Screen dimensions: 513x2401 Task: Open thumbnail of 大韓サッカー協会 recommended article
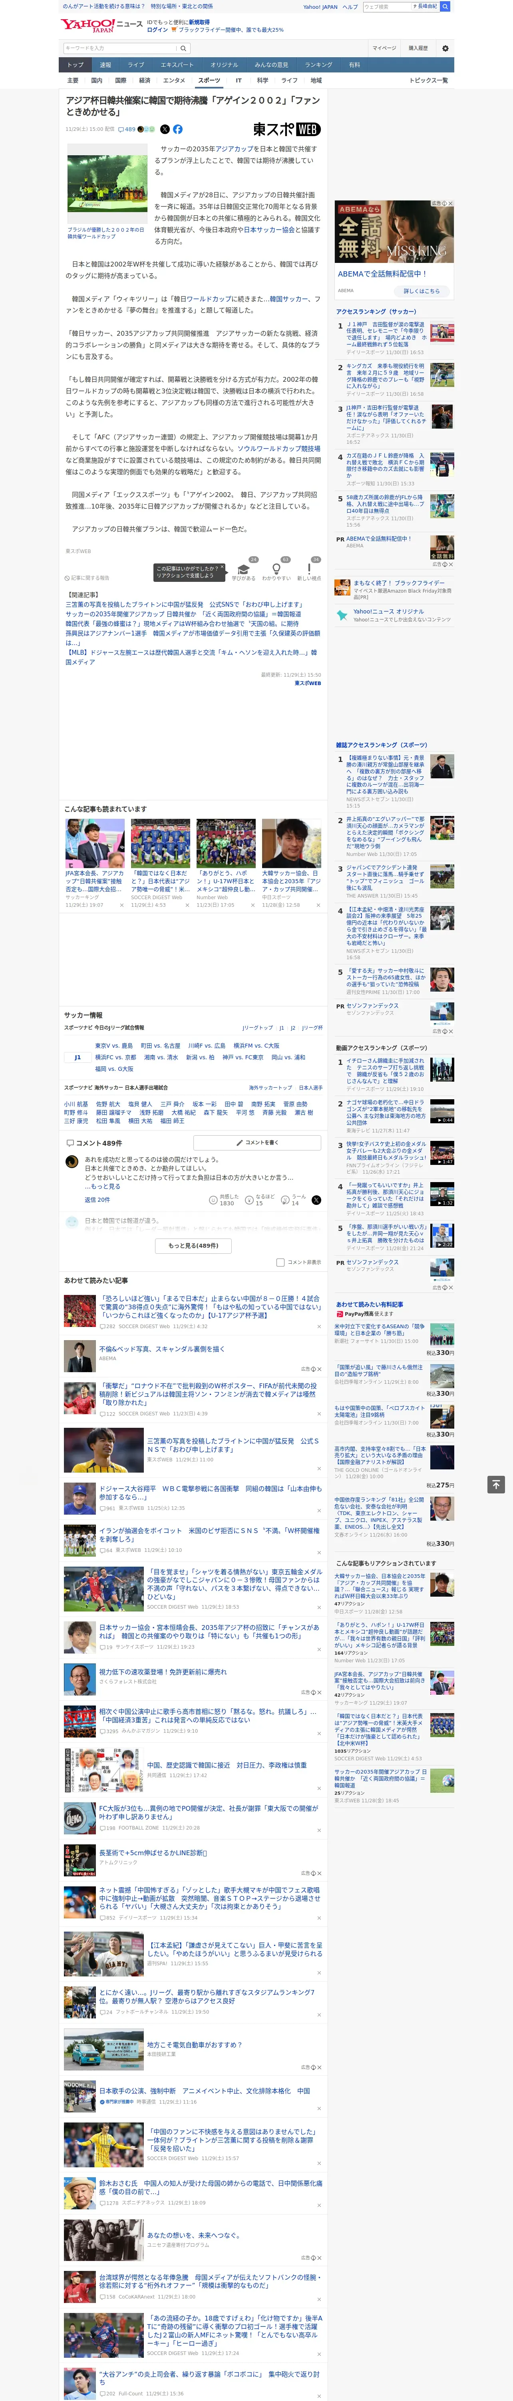[291, 844]
